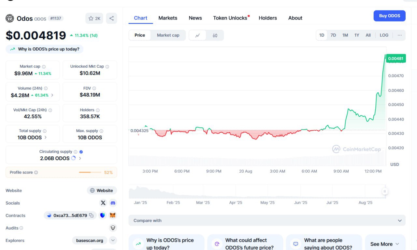Click What could affect ODOS's future price card

pos(245,243)
